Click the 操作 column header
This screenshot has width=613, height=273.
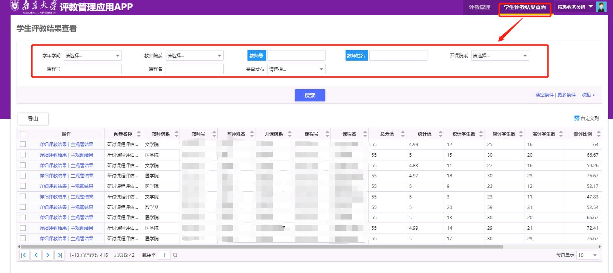pos(66,134)
